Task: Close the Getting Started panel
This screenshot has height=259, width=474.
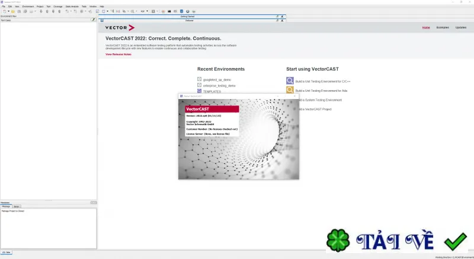Action: coord(282,17)
